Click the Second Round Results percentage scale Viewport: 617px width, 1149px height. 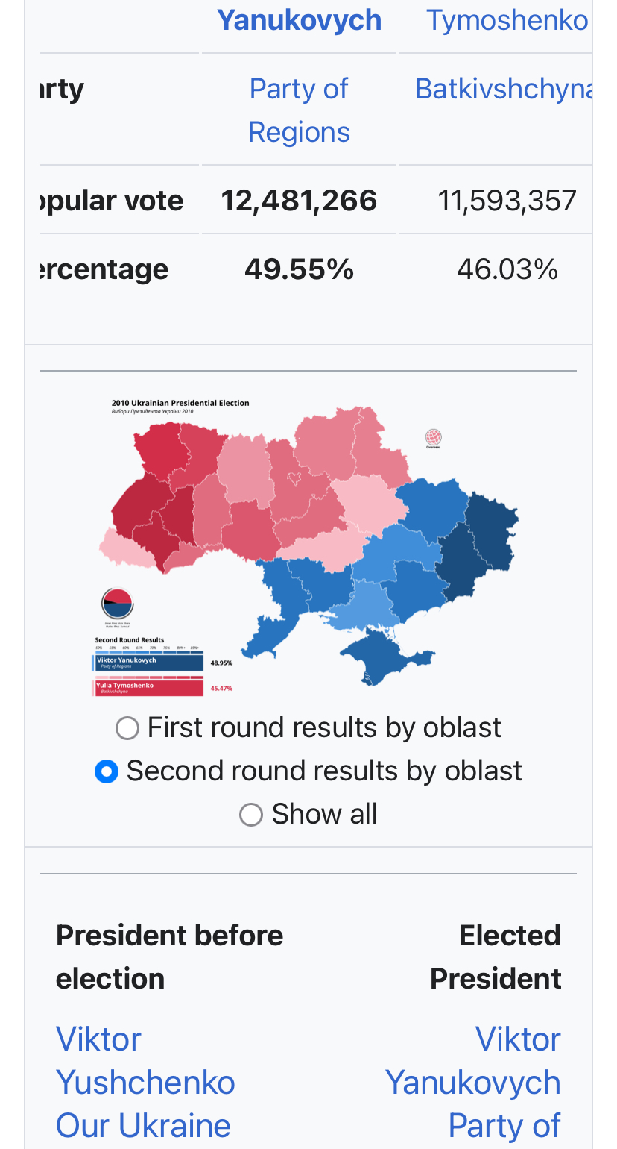(x=148, y=648)
